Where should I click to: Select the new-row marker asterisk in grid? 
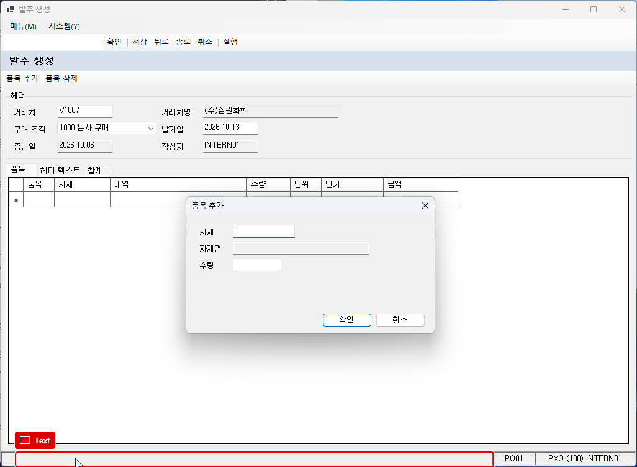(16, 199)
